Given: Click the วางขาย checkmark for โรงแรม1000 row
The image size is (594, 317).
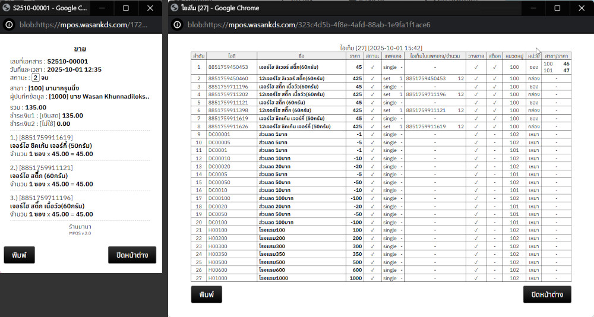Looking at the screenshot, I should tap(476, 278).
